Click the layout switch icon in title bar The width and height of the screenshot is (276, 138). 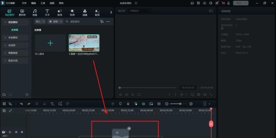[x=192, y=3]
